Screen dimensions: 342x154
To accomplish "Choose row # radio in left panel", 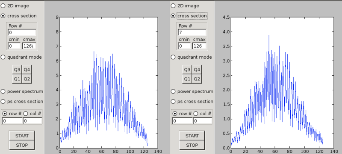I will point(5,114).
